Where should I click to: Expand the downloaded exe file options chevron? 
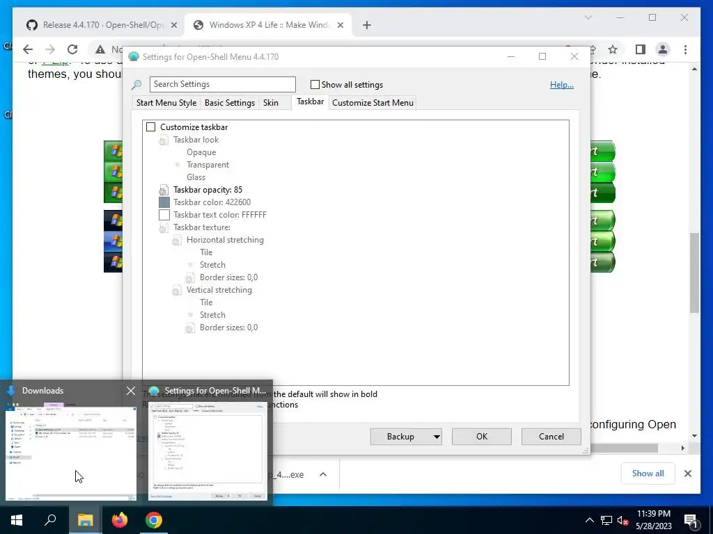click(x=323, y=474)
